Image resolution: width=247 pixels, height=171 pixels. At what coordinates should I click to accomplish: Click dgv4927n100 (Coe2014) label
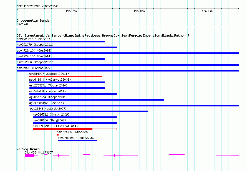pos(34,56)
